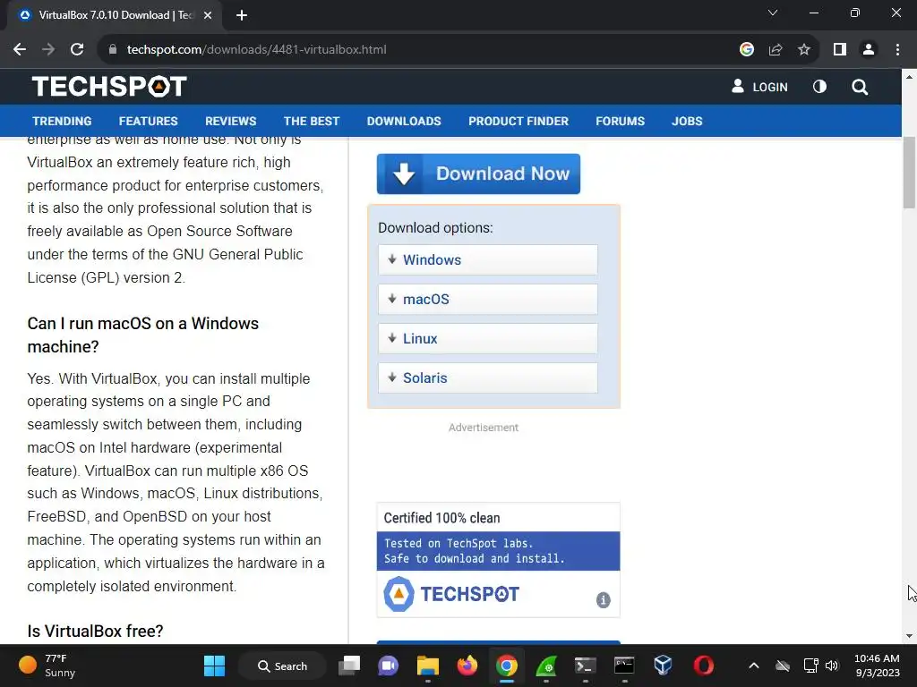Select macOS download option
The width and height of the screenshot is (917, 687).
click(488, 299)
